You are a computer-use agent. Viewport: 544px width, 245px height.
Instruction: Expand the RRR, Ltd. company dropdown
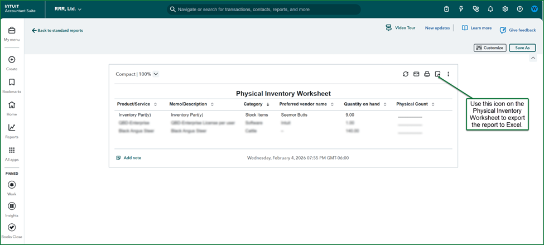(68, 9)
